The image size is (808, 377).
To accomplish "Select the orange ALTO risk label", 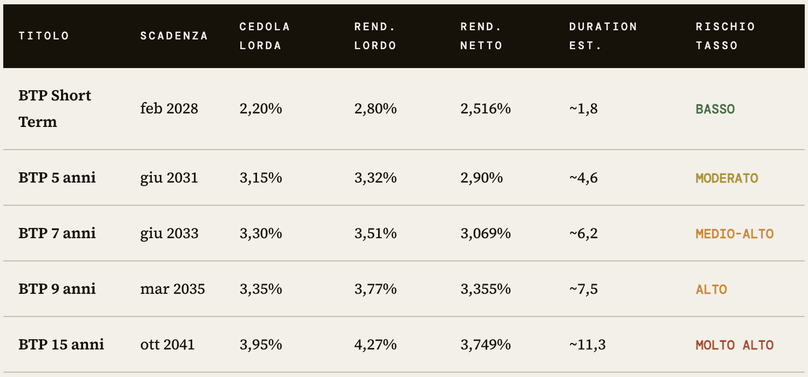I will pos(711,290).
